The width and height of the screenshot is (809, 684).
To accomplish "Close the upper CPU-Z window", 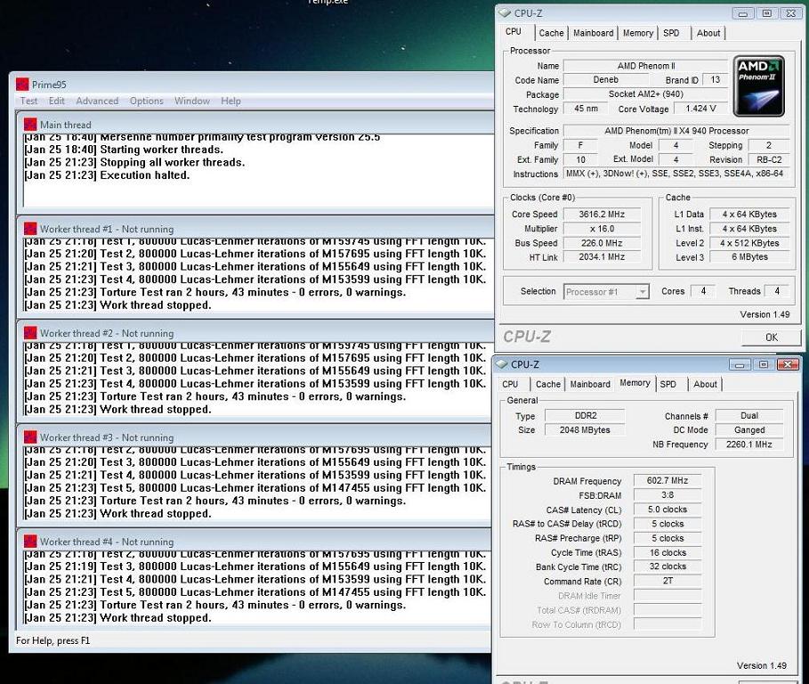I will (791, 14).
